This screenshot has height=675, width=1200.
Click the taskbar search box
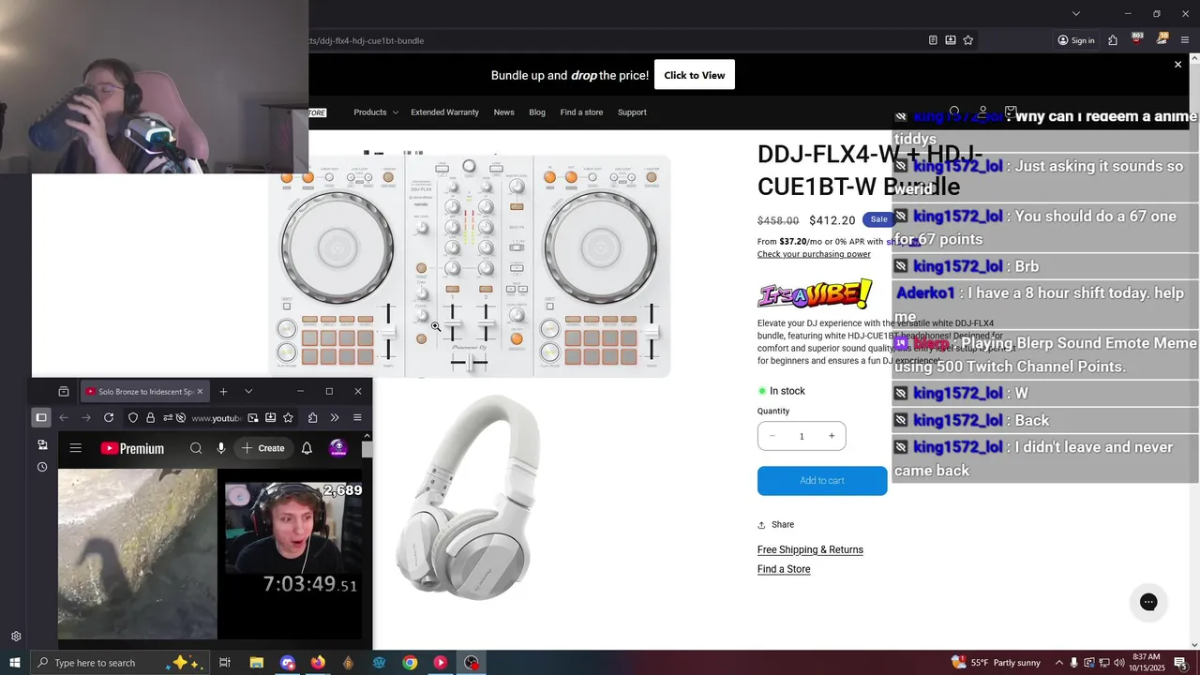coord(122,663)
